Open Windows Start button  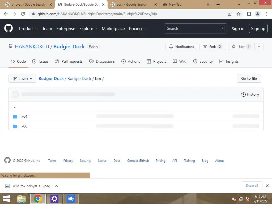coord(6,199)
